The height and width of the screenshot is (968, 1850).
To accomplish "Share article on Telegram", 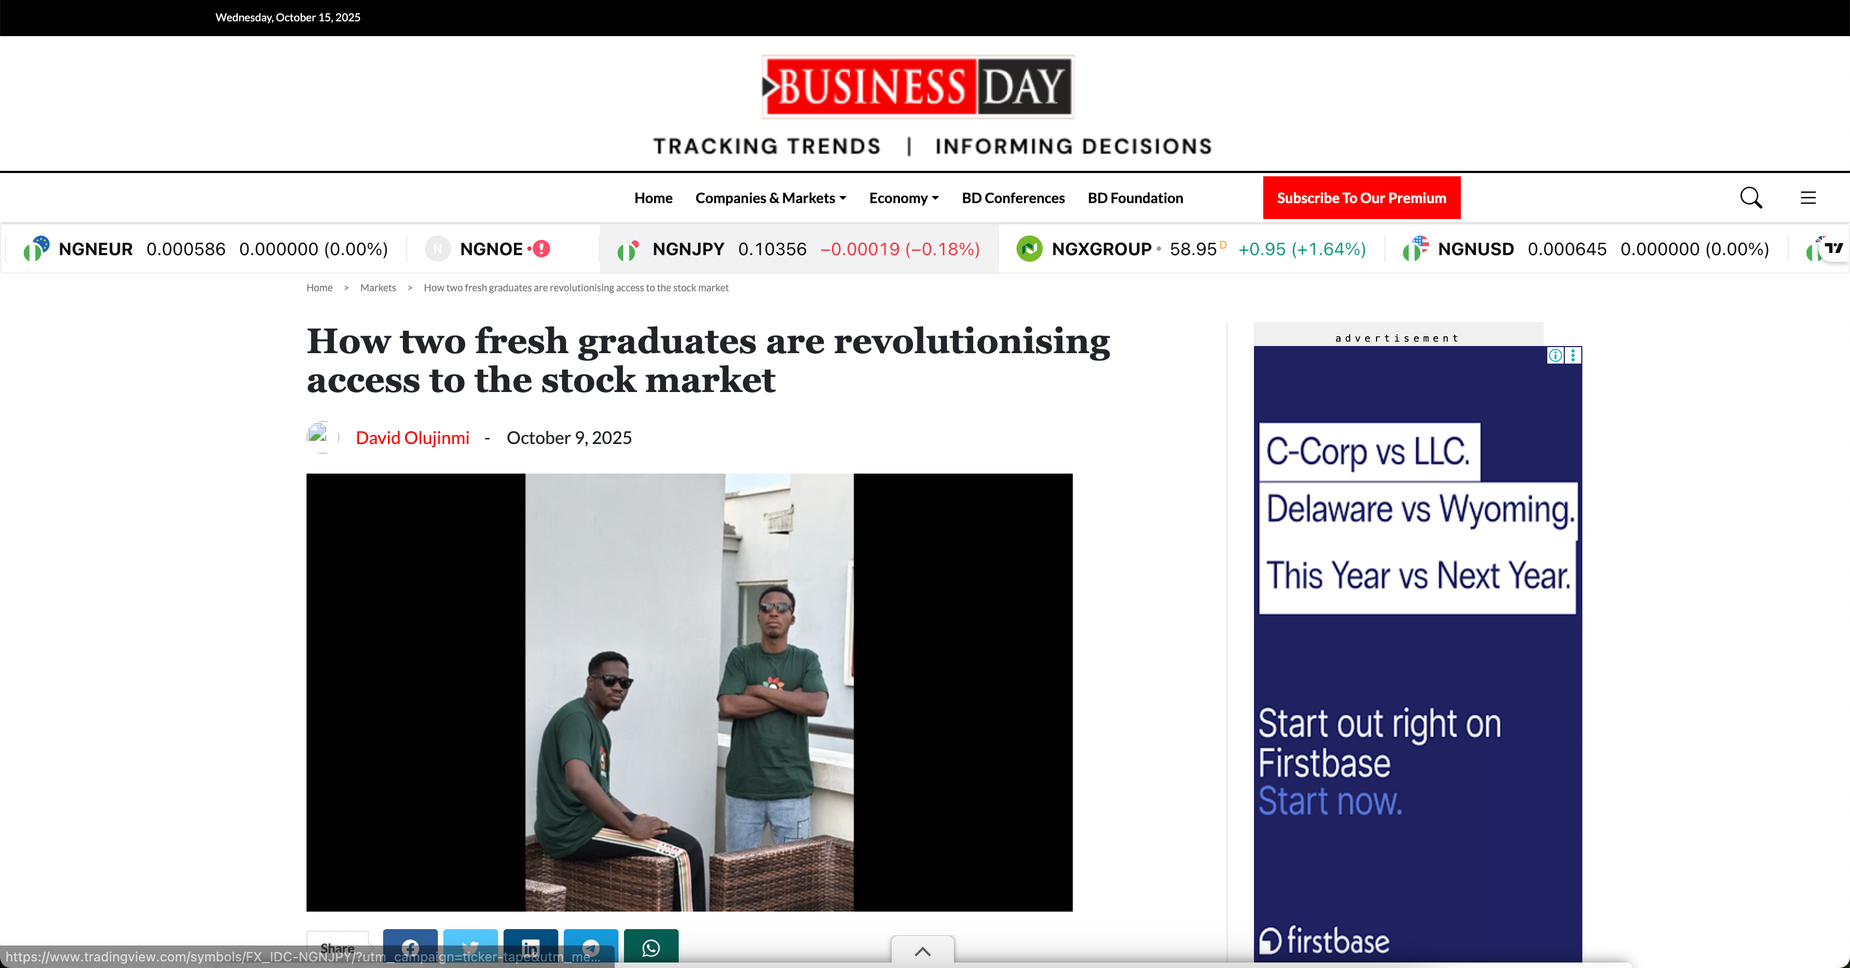I will tap(591, 947).
